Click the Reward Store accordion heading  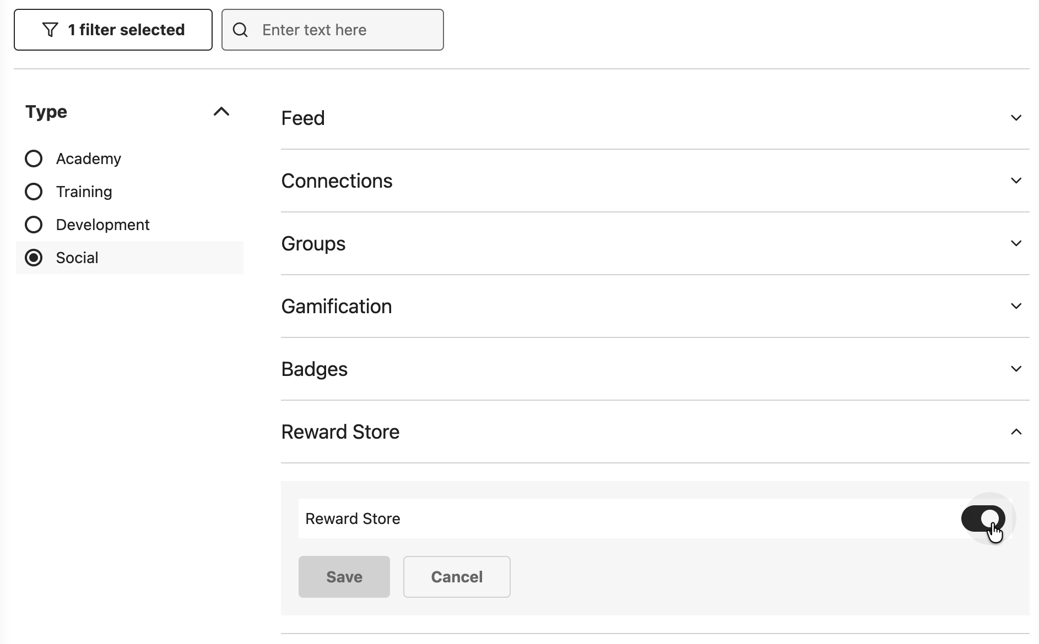coord(340,432)
